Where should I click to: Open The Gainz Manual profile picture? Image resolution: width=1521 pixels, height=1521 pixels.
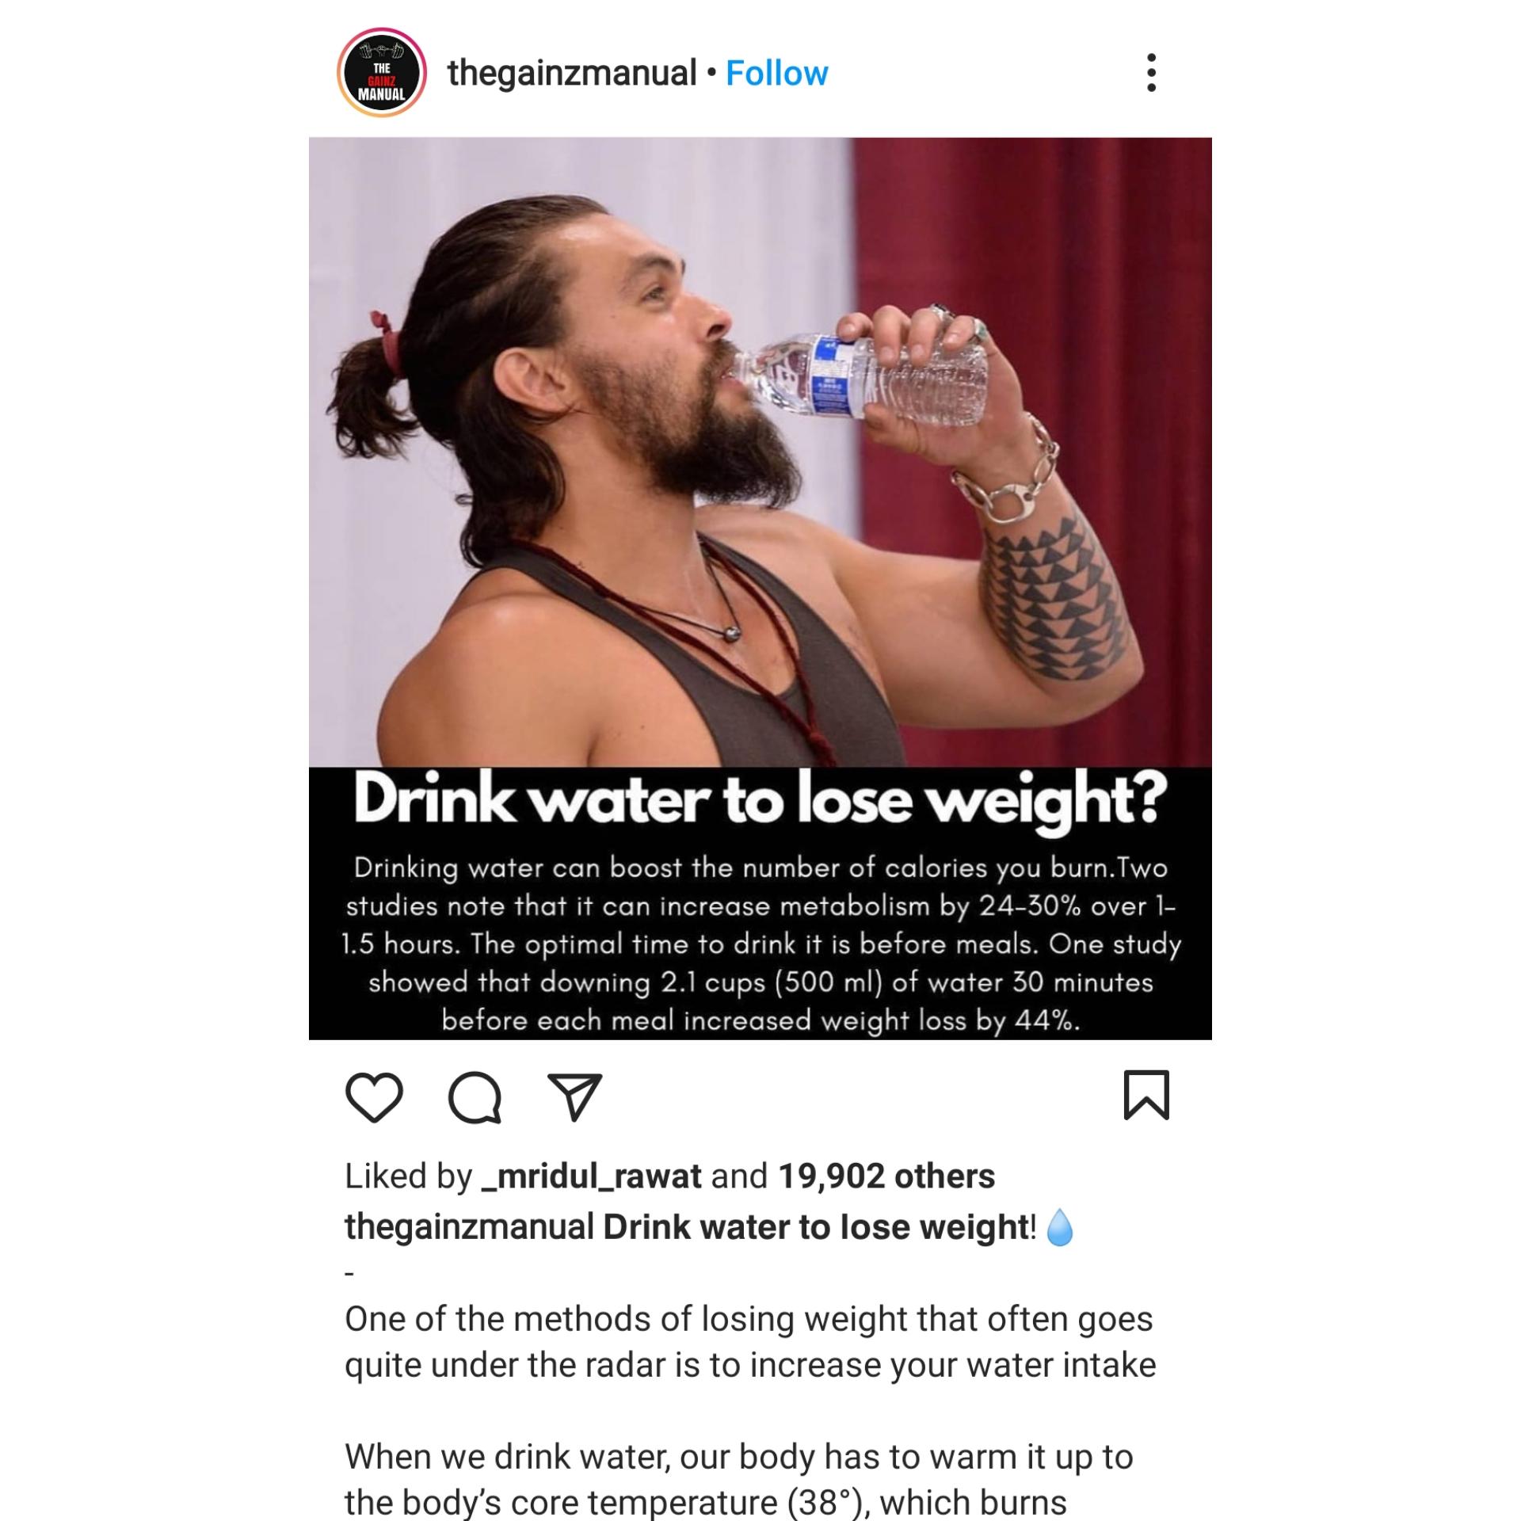point(382,73)
